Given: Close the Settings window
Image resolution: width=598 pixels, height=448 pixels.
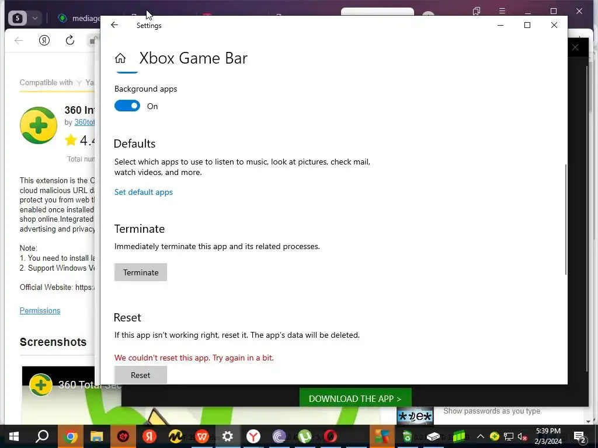Looking at the screenshot, I should click(x=554, y=25).
